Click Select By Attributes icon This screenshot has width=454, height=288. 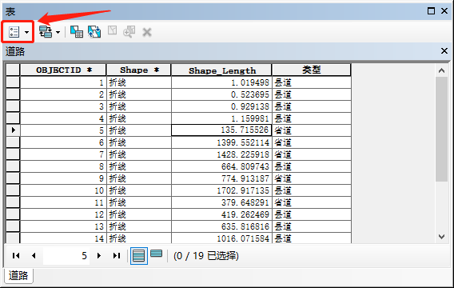coord(77,32)
